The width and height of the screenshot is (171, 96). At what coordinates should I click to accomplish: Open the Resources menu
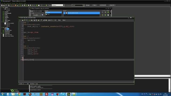click(9, 3)
